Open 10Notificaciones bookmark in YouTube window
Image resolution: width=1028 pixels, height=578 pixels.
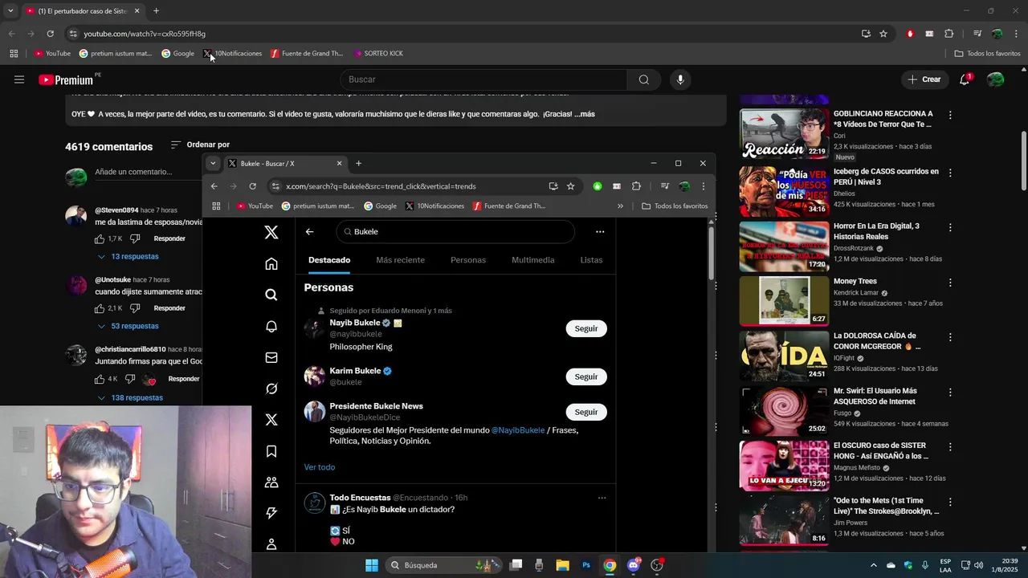[x=232, y=54]
